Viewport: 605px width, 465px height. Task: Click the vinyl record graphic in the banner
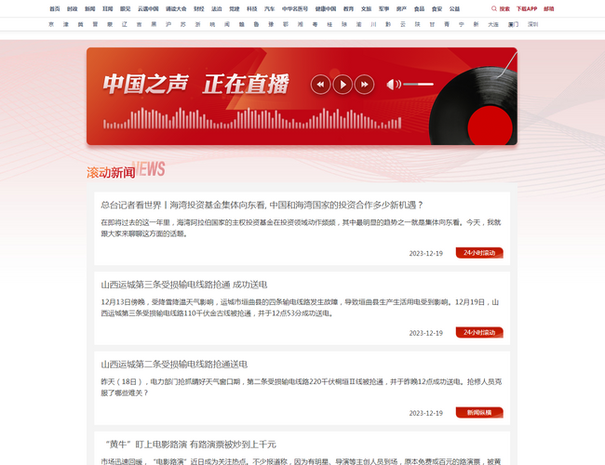click(x=474, y=106)
